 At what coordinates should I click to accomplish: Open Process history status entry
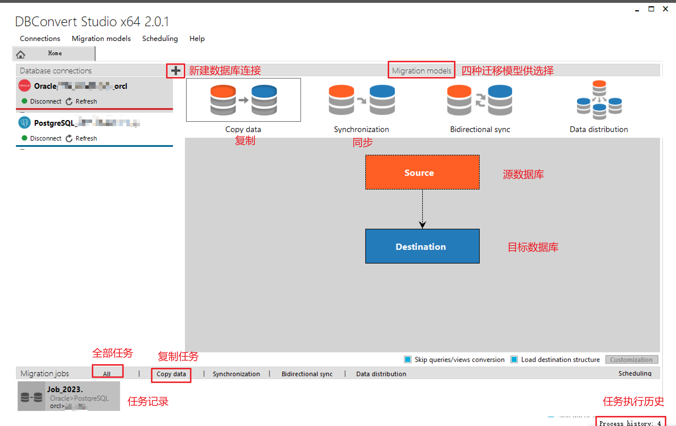[630, 423]
